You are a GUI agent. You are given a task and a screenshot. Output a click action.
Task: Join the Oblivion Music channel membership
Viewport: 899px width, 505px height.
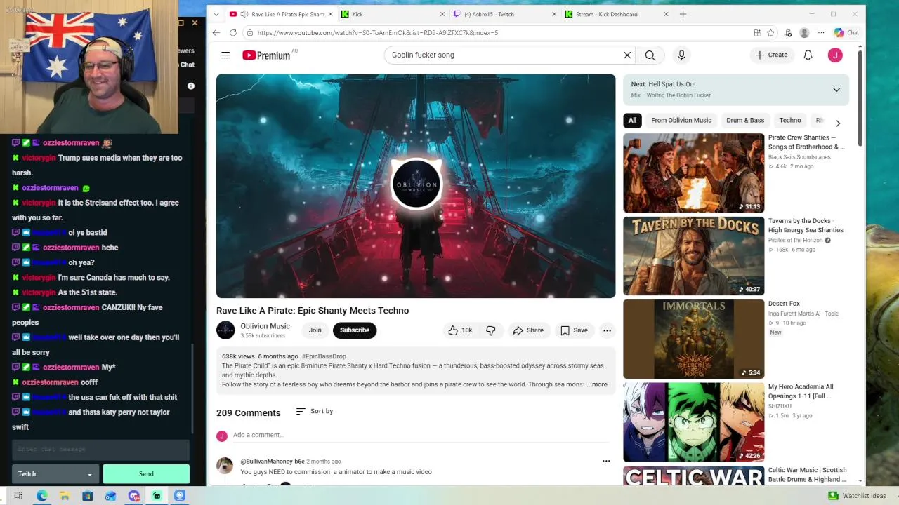click(x=315, y=330)
